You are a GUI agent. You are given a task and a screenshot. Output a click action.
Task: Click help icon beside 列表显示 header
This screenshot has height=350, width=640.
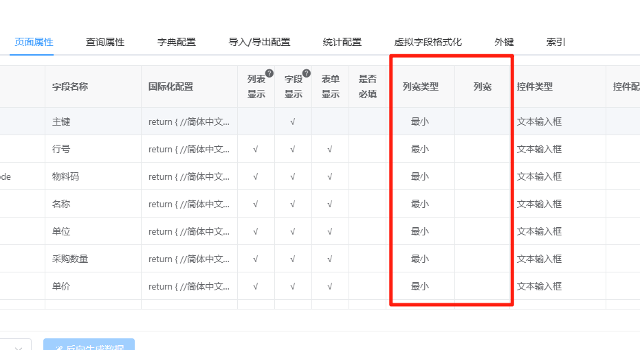coord(269,73)
